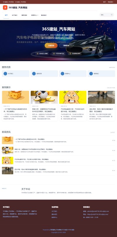
Task: Open news headline starting with "季度小结"
Action: point(34,149)
